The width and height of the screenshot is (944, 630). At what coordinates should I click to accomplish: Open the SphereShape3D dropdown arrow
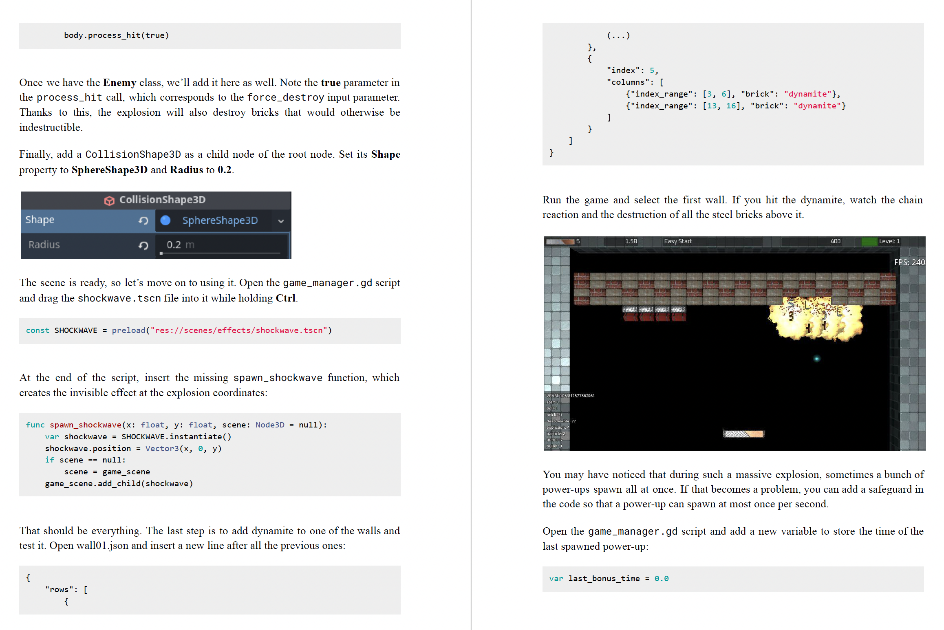[281, 221]
